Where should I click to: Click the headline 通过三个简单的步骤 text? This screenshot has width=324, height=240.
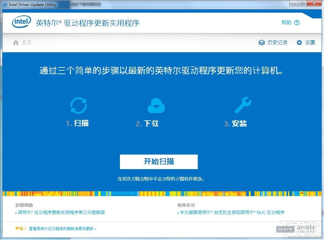pos(161,71)
